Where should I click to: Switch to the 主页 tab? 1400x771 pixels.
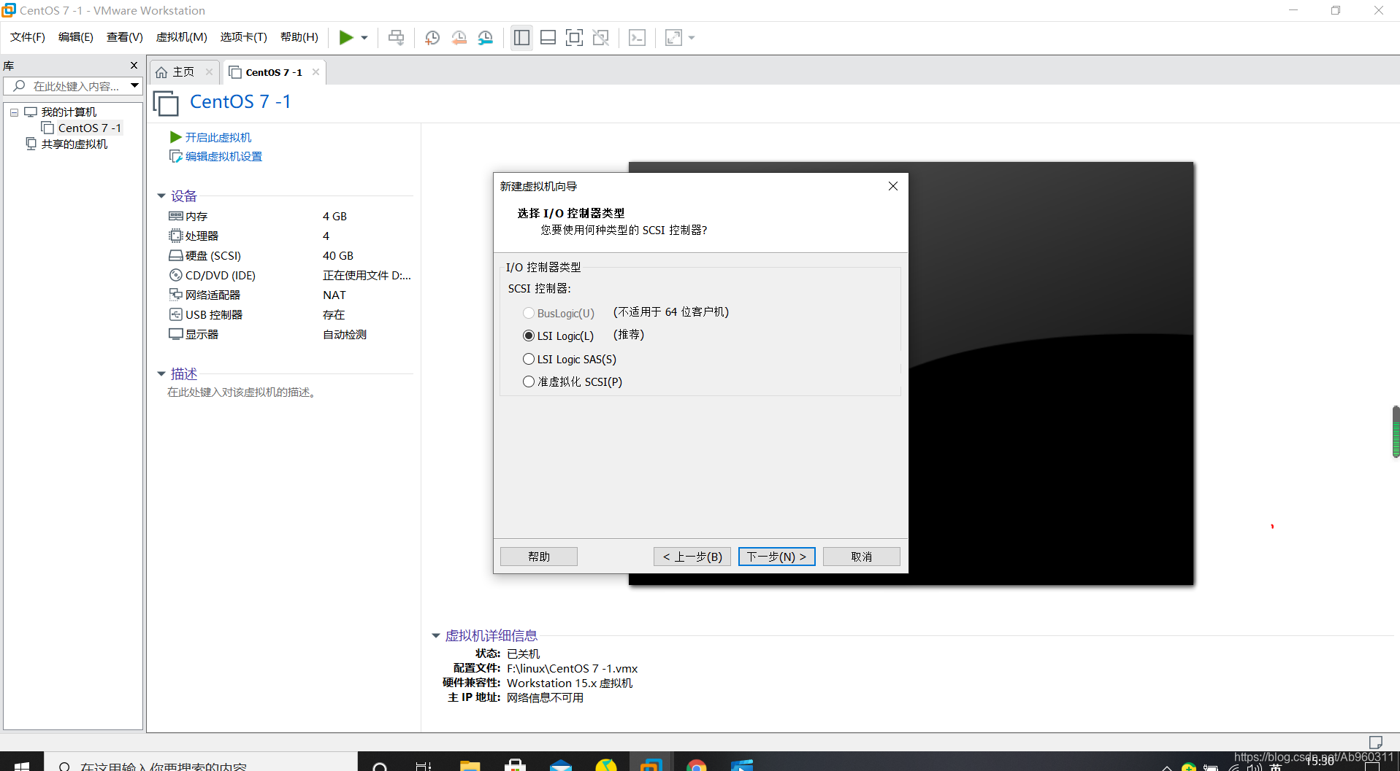click(176, 71)
